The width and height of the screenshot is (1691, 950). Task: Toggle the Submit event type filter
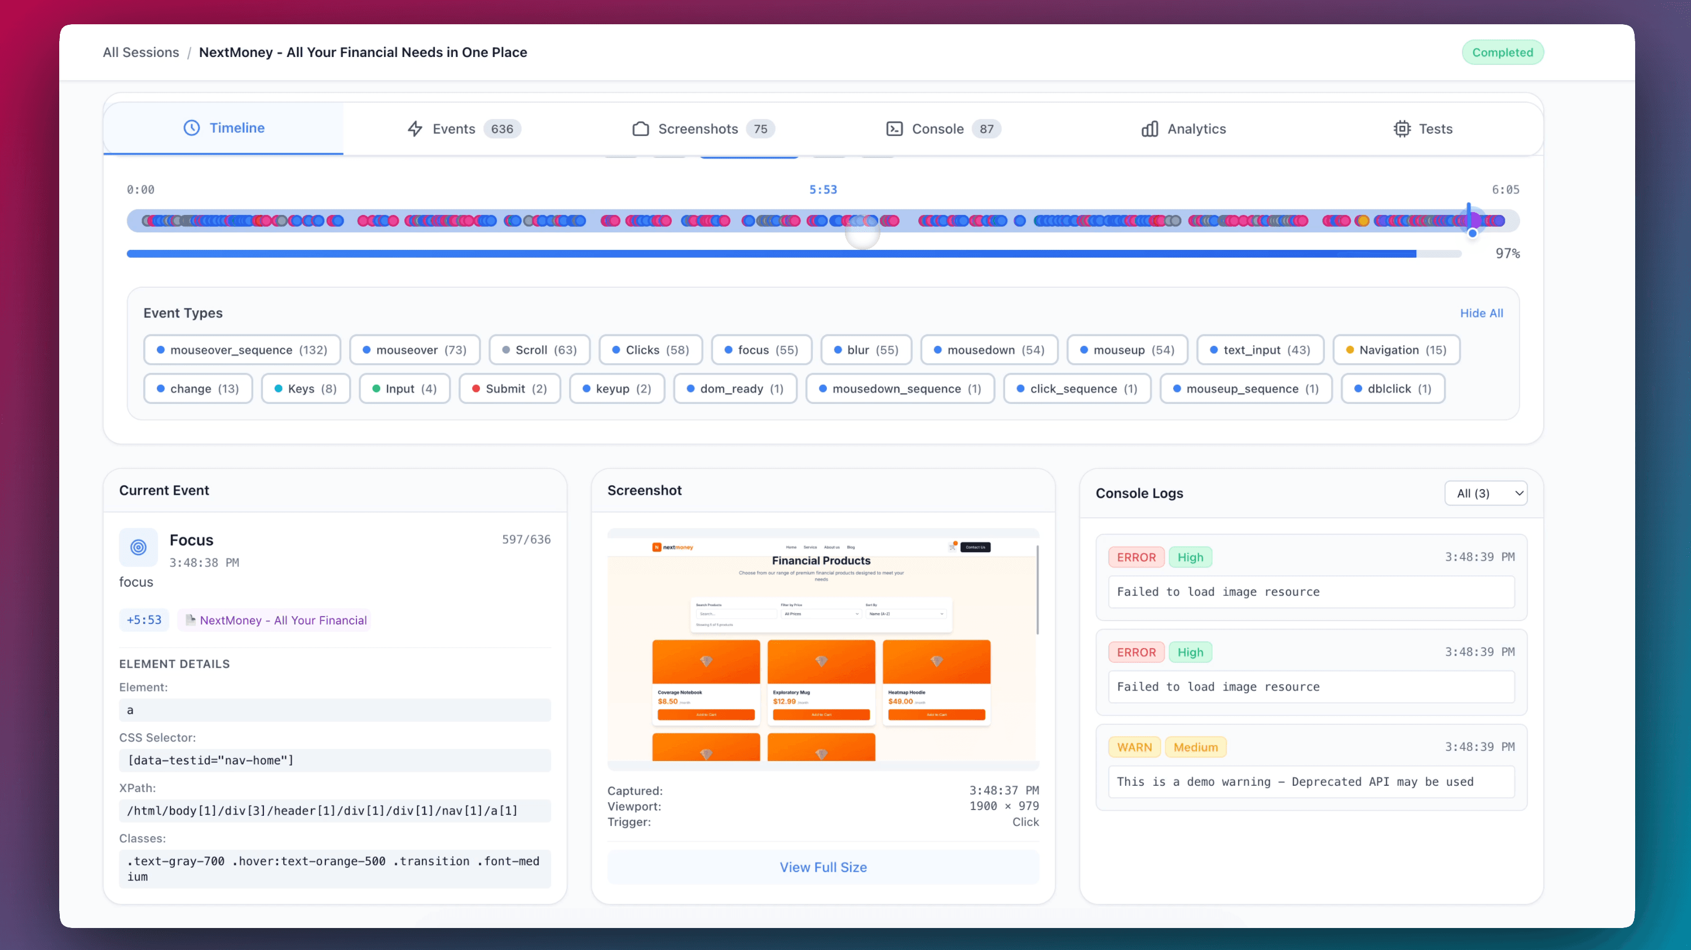point(509,389)
